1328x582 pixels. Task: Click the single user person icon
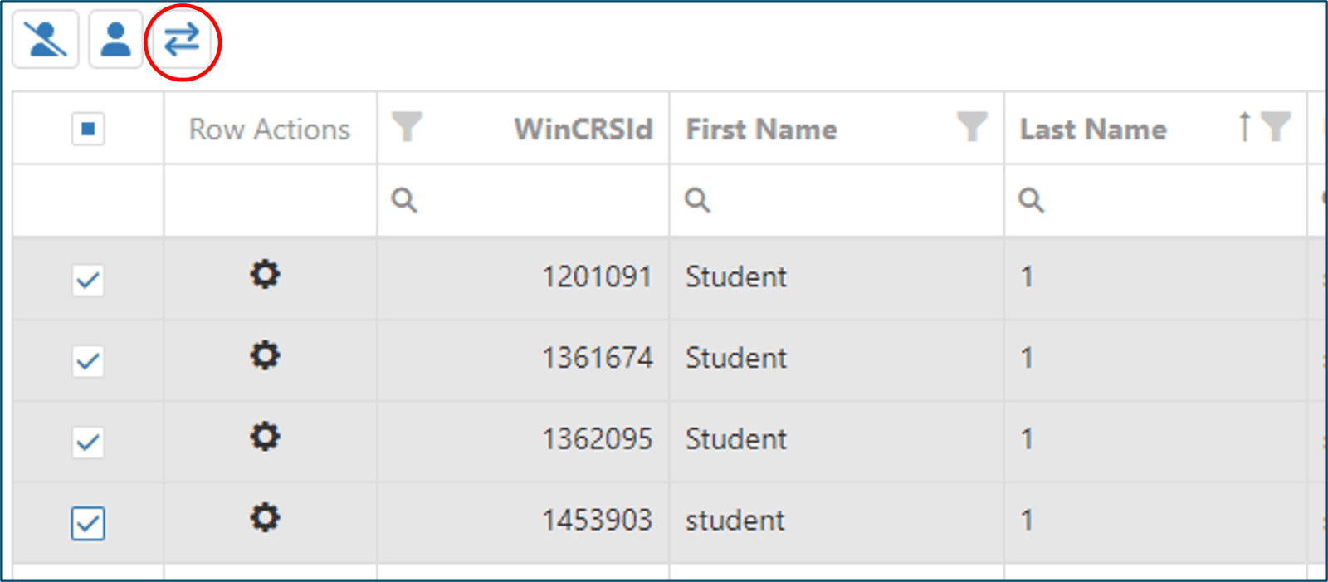click(115, 39)
